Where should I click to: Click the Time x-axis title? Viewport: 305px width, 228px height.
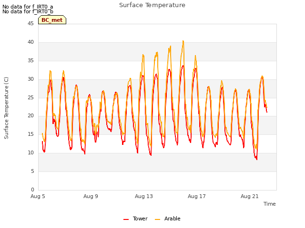(x=270, y=204)
